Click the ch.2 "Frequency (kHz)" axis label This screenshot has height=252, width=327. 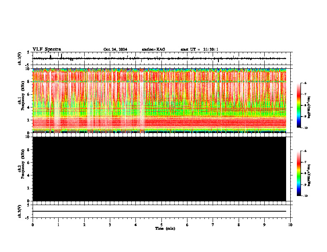click(23, 164)
